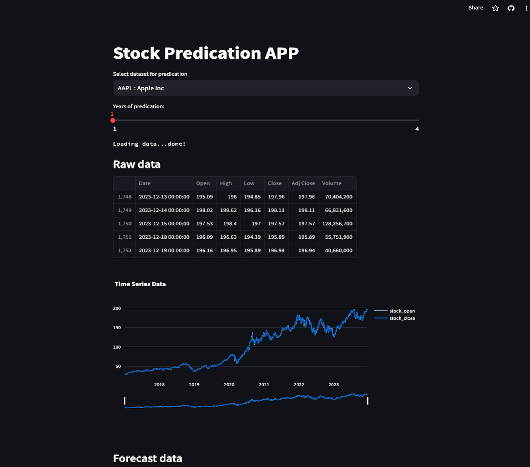Sort table by Close column header
This screenshot has width=530, height=467.
pyautogui.click(x=275, y=183)
